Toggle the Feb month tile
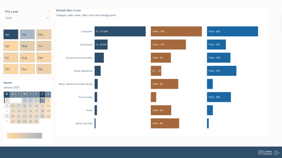 point(27,35)
